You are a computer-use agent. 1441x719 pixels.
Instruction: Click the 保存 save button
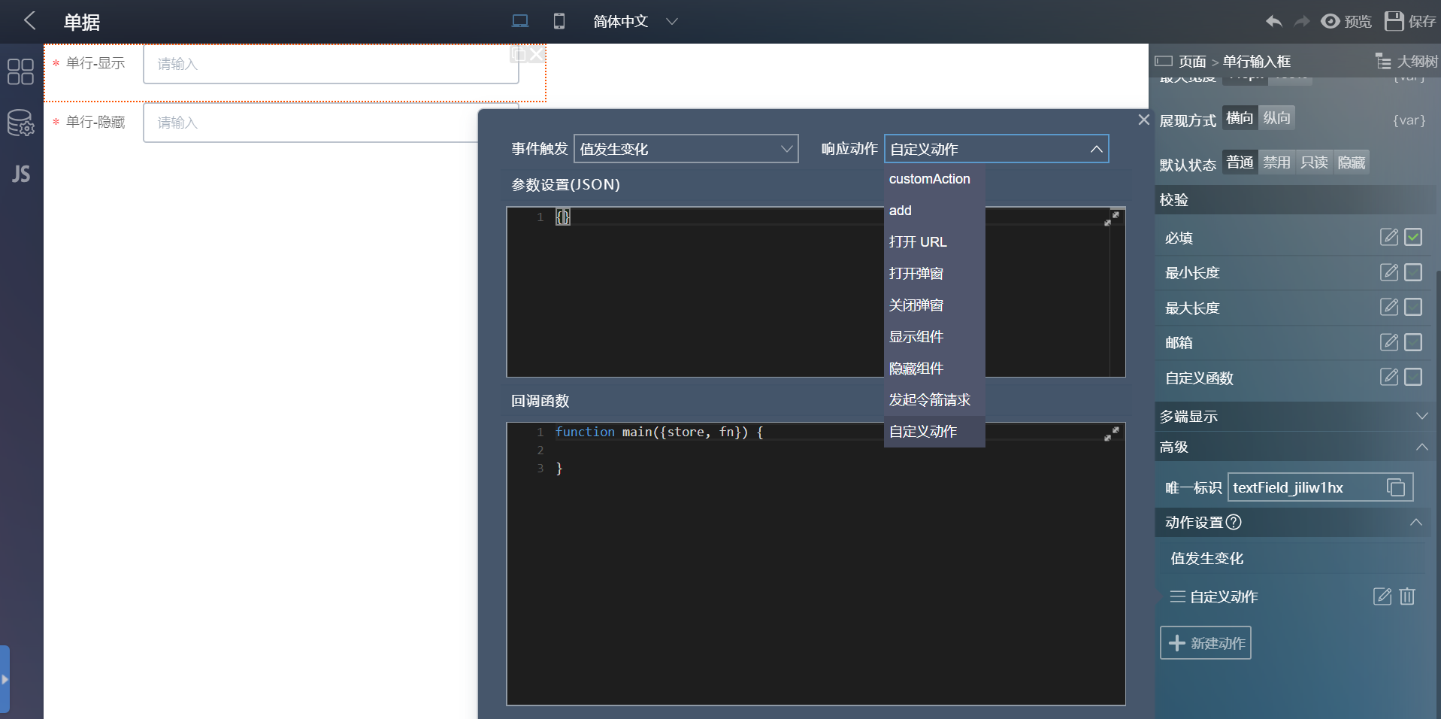[x=1410, y=21]
